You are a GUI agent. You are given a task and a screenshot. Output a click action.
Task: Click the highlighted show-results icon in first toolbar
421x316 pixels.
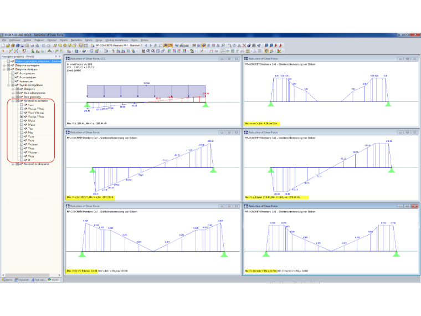pyautogui.click(x=166, y=45)
